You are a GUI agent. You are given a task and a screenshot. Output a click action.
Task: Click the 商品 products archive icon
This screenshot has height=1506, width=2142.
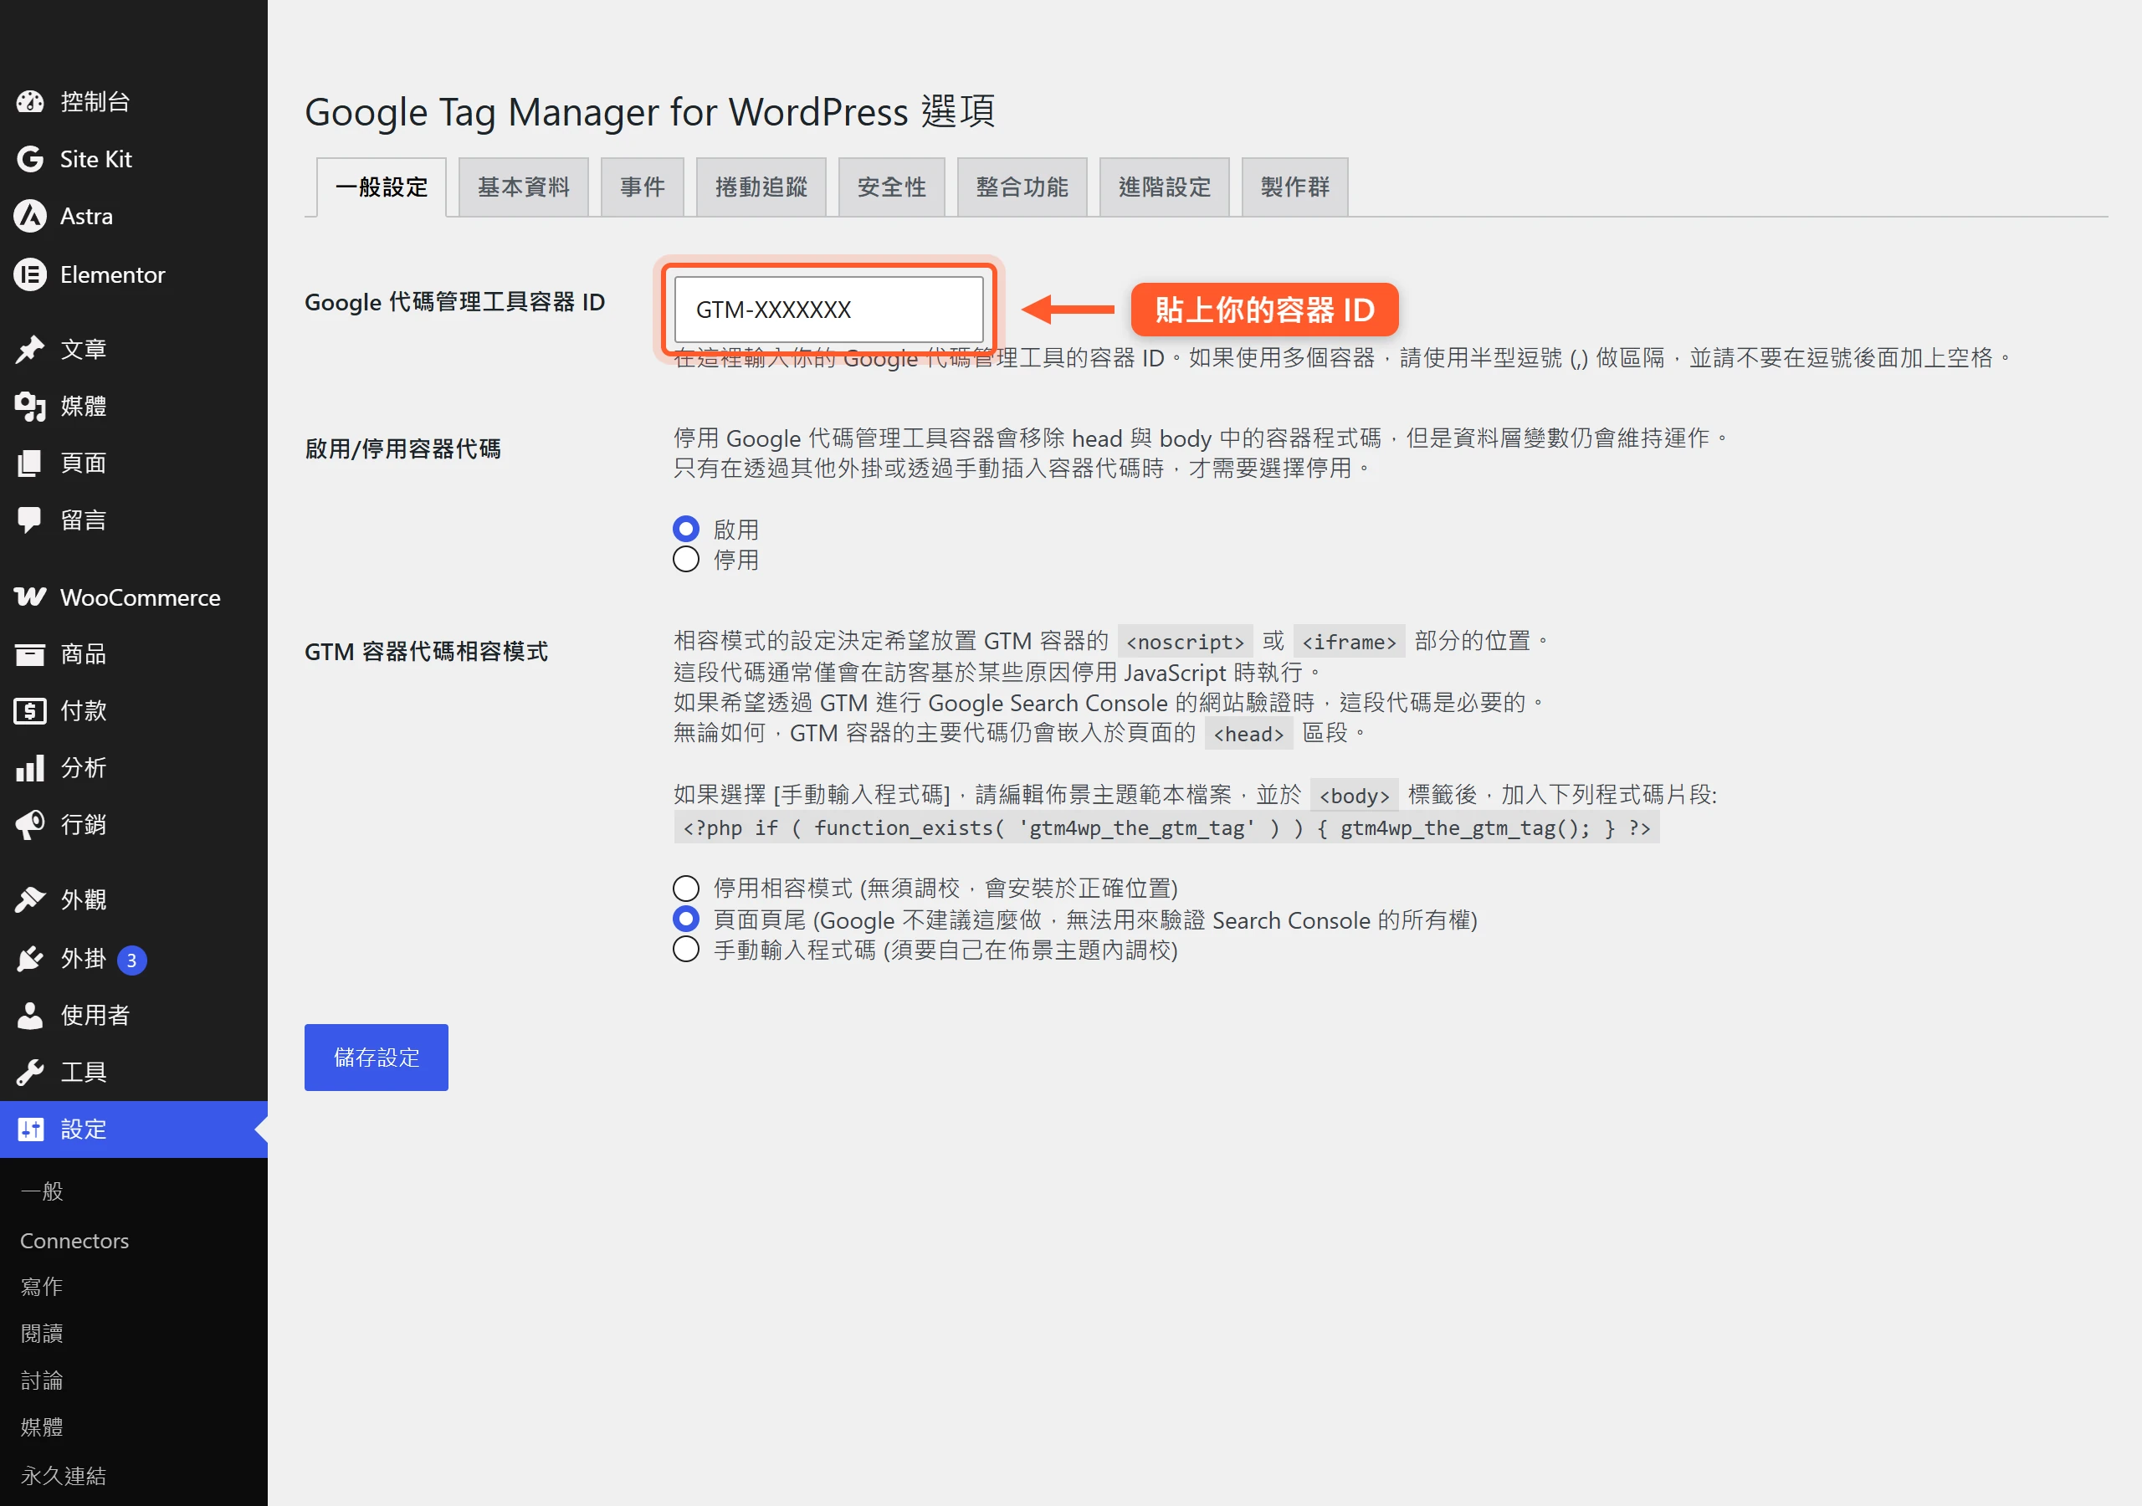(30, 654)
